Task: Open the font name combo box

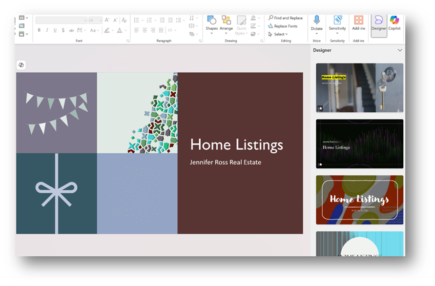Action: pos(62,20)
